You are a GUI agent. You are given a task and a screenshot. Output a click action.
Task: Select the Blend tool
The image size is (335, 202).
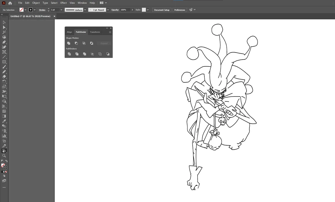tap(4, 126)
